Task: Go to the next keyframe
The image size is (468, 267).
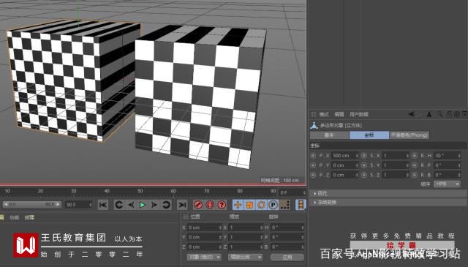Action: pos(166,205)
